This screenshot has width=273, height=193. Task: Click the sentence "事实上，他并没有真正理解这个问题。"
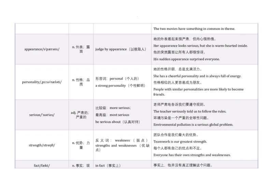(183, 165)
